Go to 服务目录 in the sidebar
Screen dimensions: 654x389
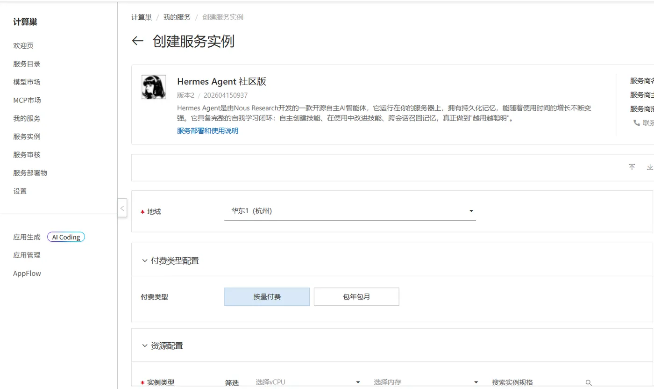27,64
